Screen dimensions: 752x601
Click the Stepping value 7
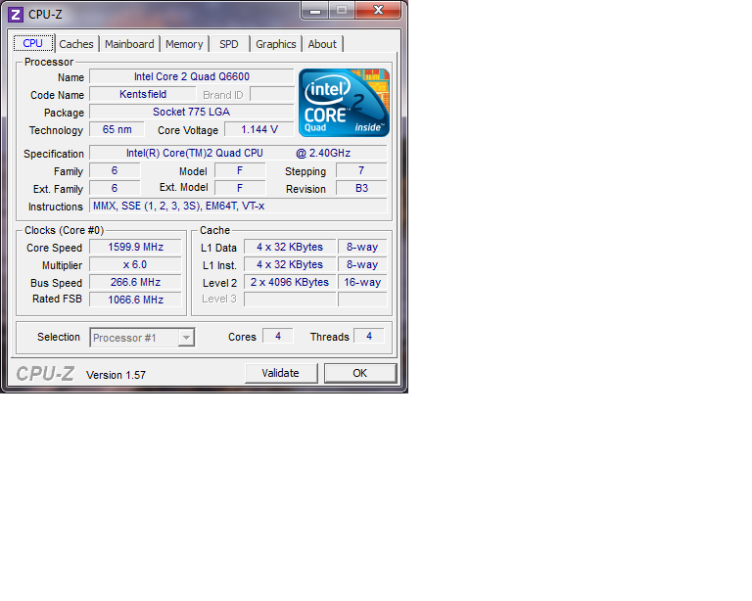(361, 171)
